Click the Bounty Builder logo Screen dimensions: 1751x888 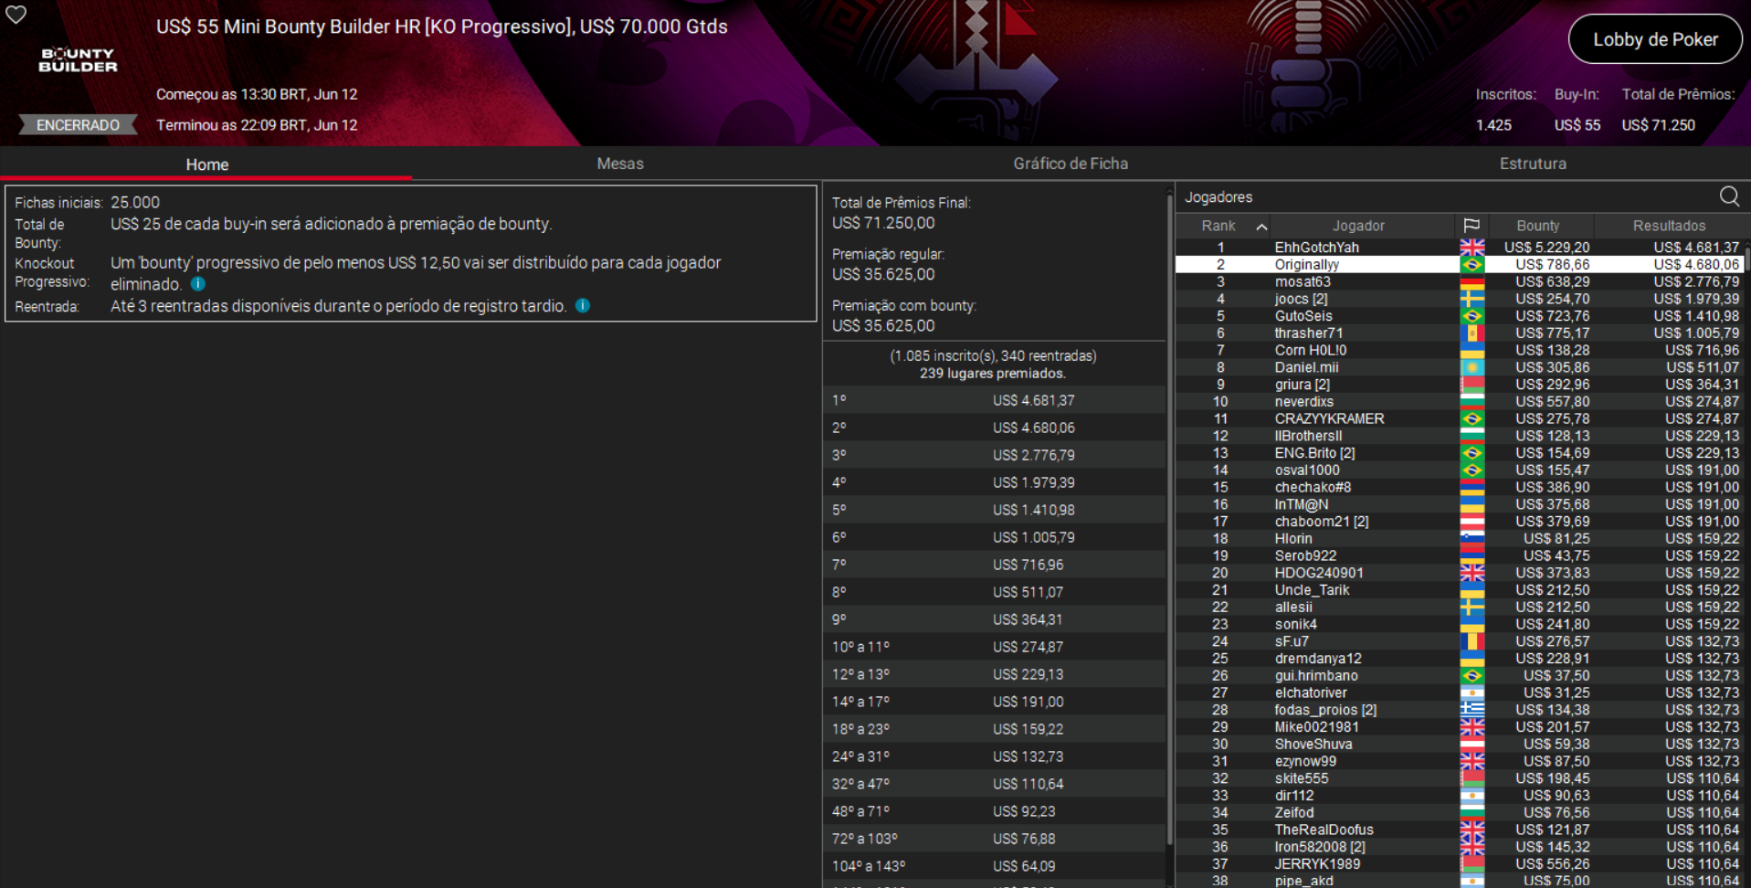[78, 60]
